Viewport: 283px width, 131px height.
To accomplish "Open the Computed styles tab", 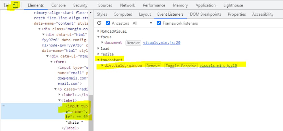I will 123,14.
